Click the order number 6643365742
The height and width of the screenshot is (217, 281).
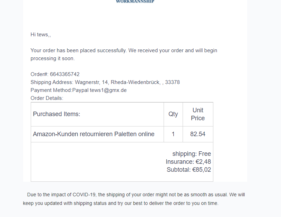[x=65, y=74]
